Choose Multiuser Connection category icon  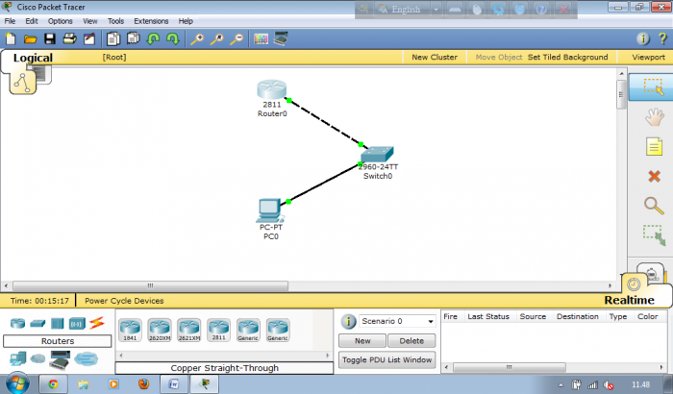(x=86, y=358)
